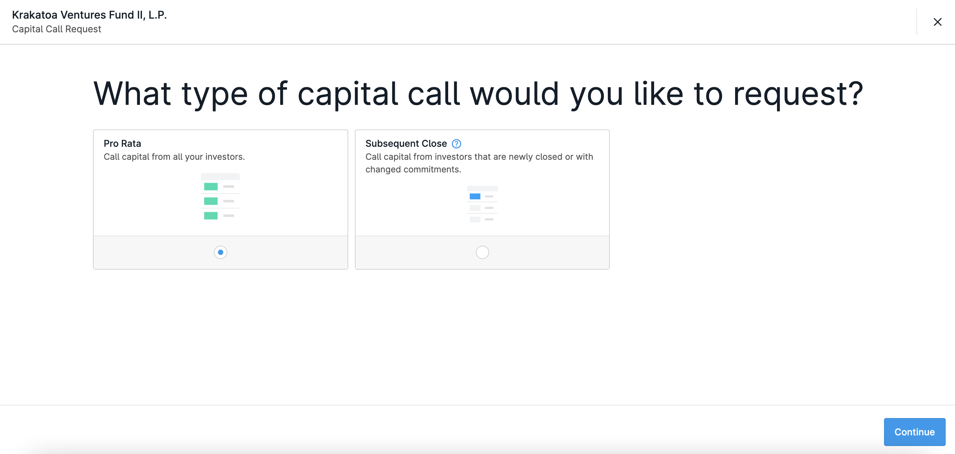Dismiss the dialog with the X button
Image resolution: width=955 pixels, height=454 pixels.
pos(938,22)
